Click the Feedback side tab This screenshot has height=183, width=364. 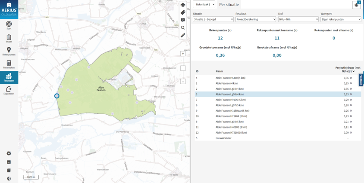361,79
